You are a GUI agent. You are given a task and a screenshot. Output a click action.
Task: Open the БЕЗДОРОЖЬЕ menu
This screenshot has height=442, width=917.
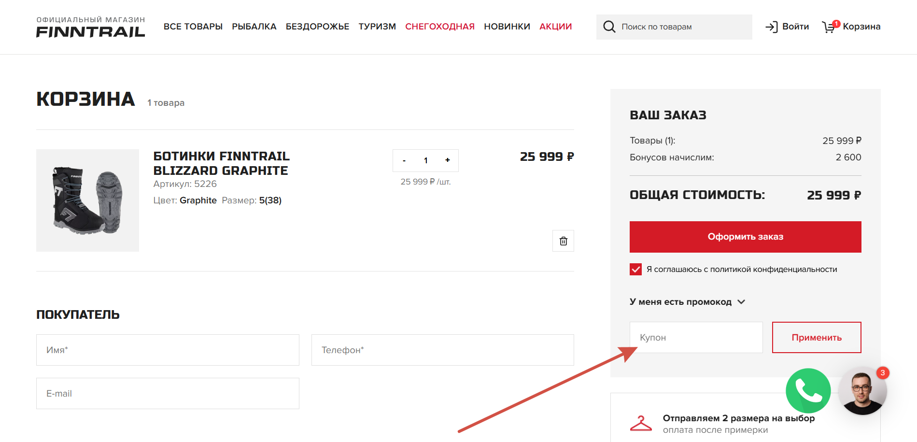click(317, 27)
